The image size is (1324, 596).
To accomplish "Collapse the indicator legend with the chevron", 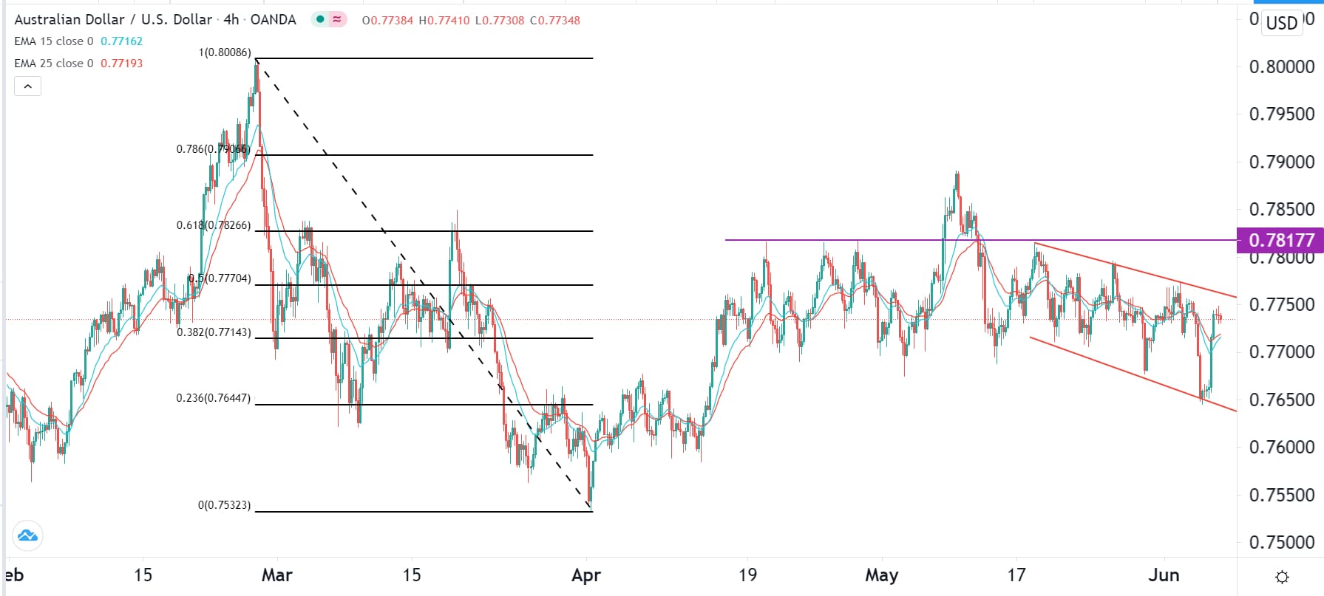I will coord(27,86).
